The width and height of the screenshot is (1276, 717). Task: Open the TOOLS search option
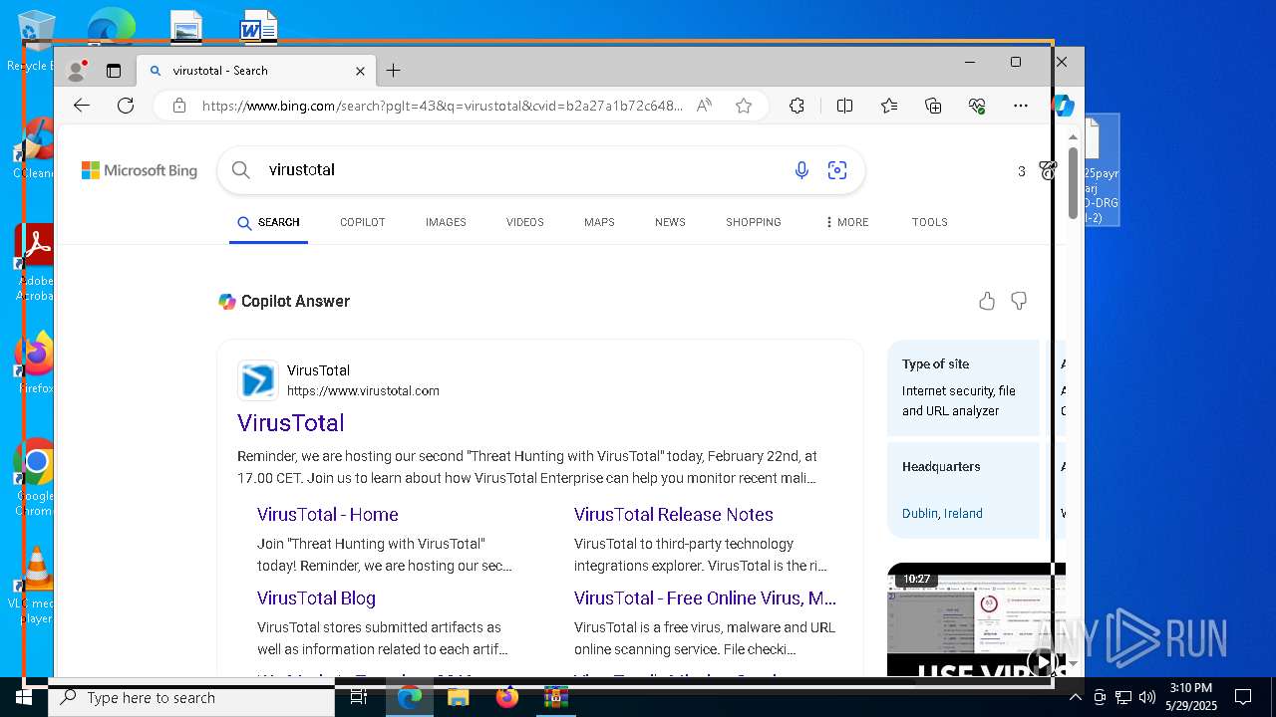(x=930, y=222)
